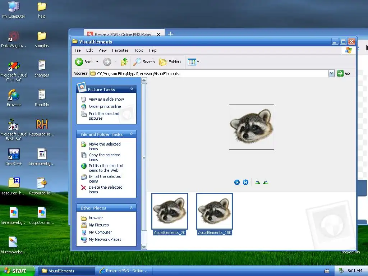Click the grayed Forward arrow button
Screen dimensions: 368x276
click(107, 62)
